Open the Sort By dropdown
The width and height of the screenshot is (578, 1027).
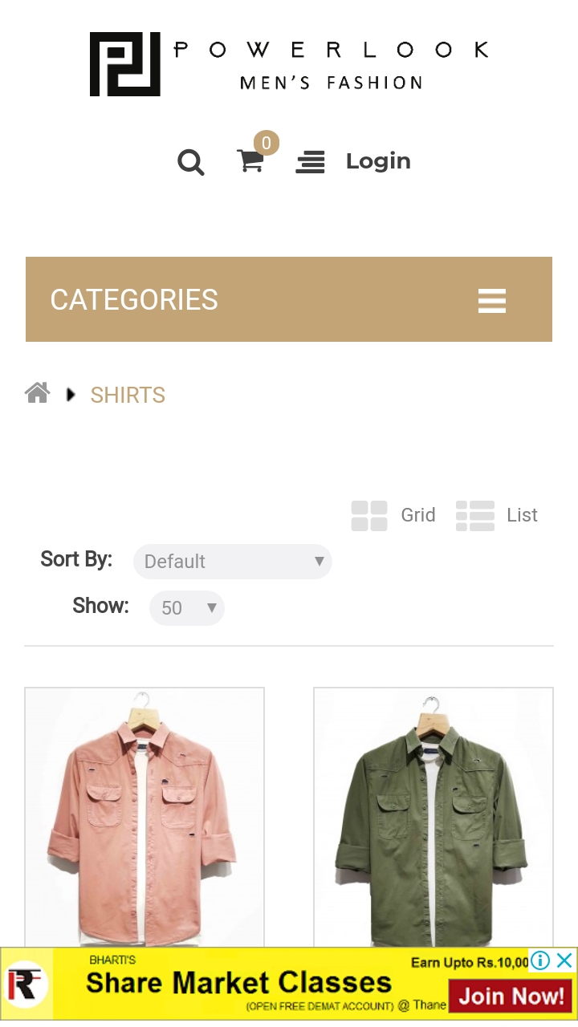pos(232,561)
